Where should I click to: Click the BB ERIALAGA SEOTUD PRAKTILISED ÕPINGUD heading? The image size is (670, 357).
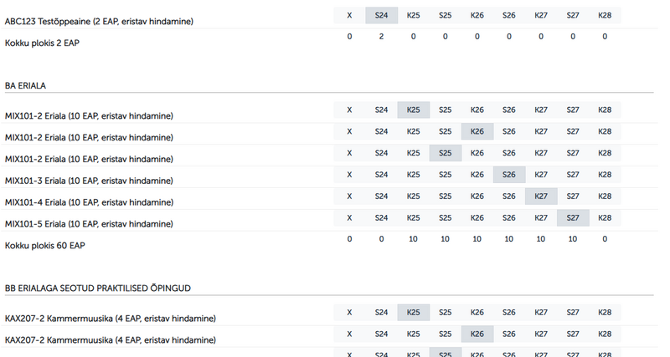click(x=98, y=288)
